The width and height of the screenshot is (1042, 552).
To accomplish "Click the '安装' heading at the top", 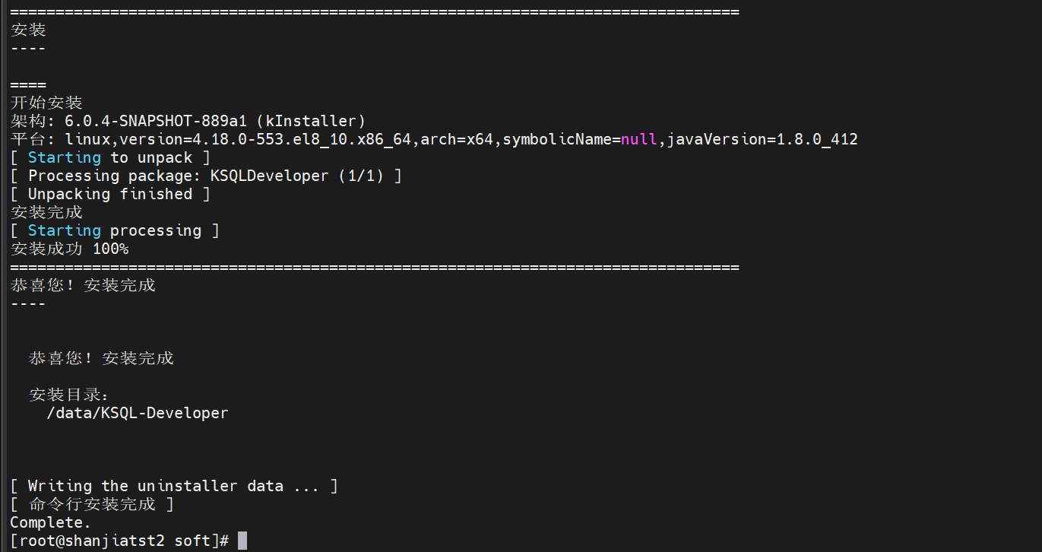I will pos(28,30).
